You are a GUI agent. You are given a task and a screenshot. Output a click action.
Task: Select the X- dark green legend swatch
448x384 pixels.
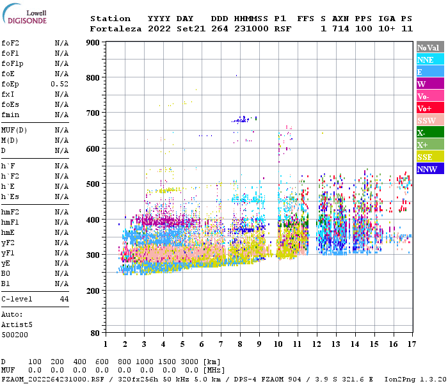tap(430, 132)
